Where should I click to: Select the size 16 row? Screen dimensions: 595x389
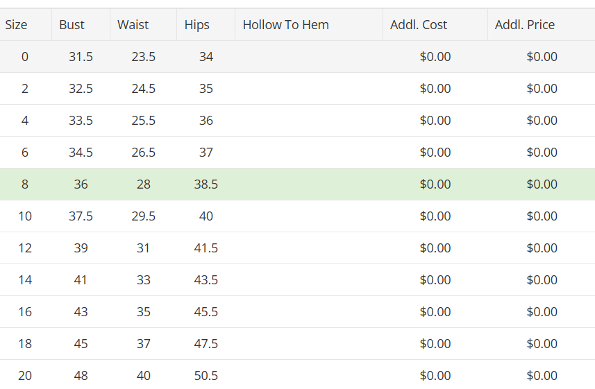click(x=297, y=311)
